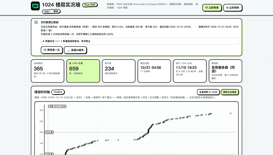Image resolution: width=273 pixels, height=155 pixels.
Task: Click the book icon in 数据从哪来 button
Action: pos(68,50)
